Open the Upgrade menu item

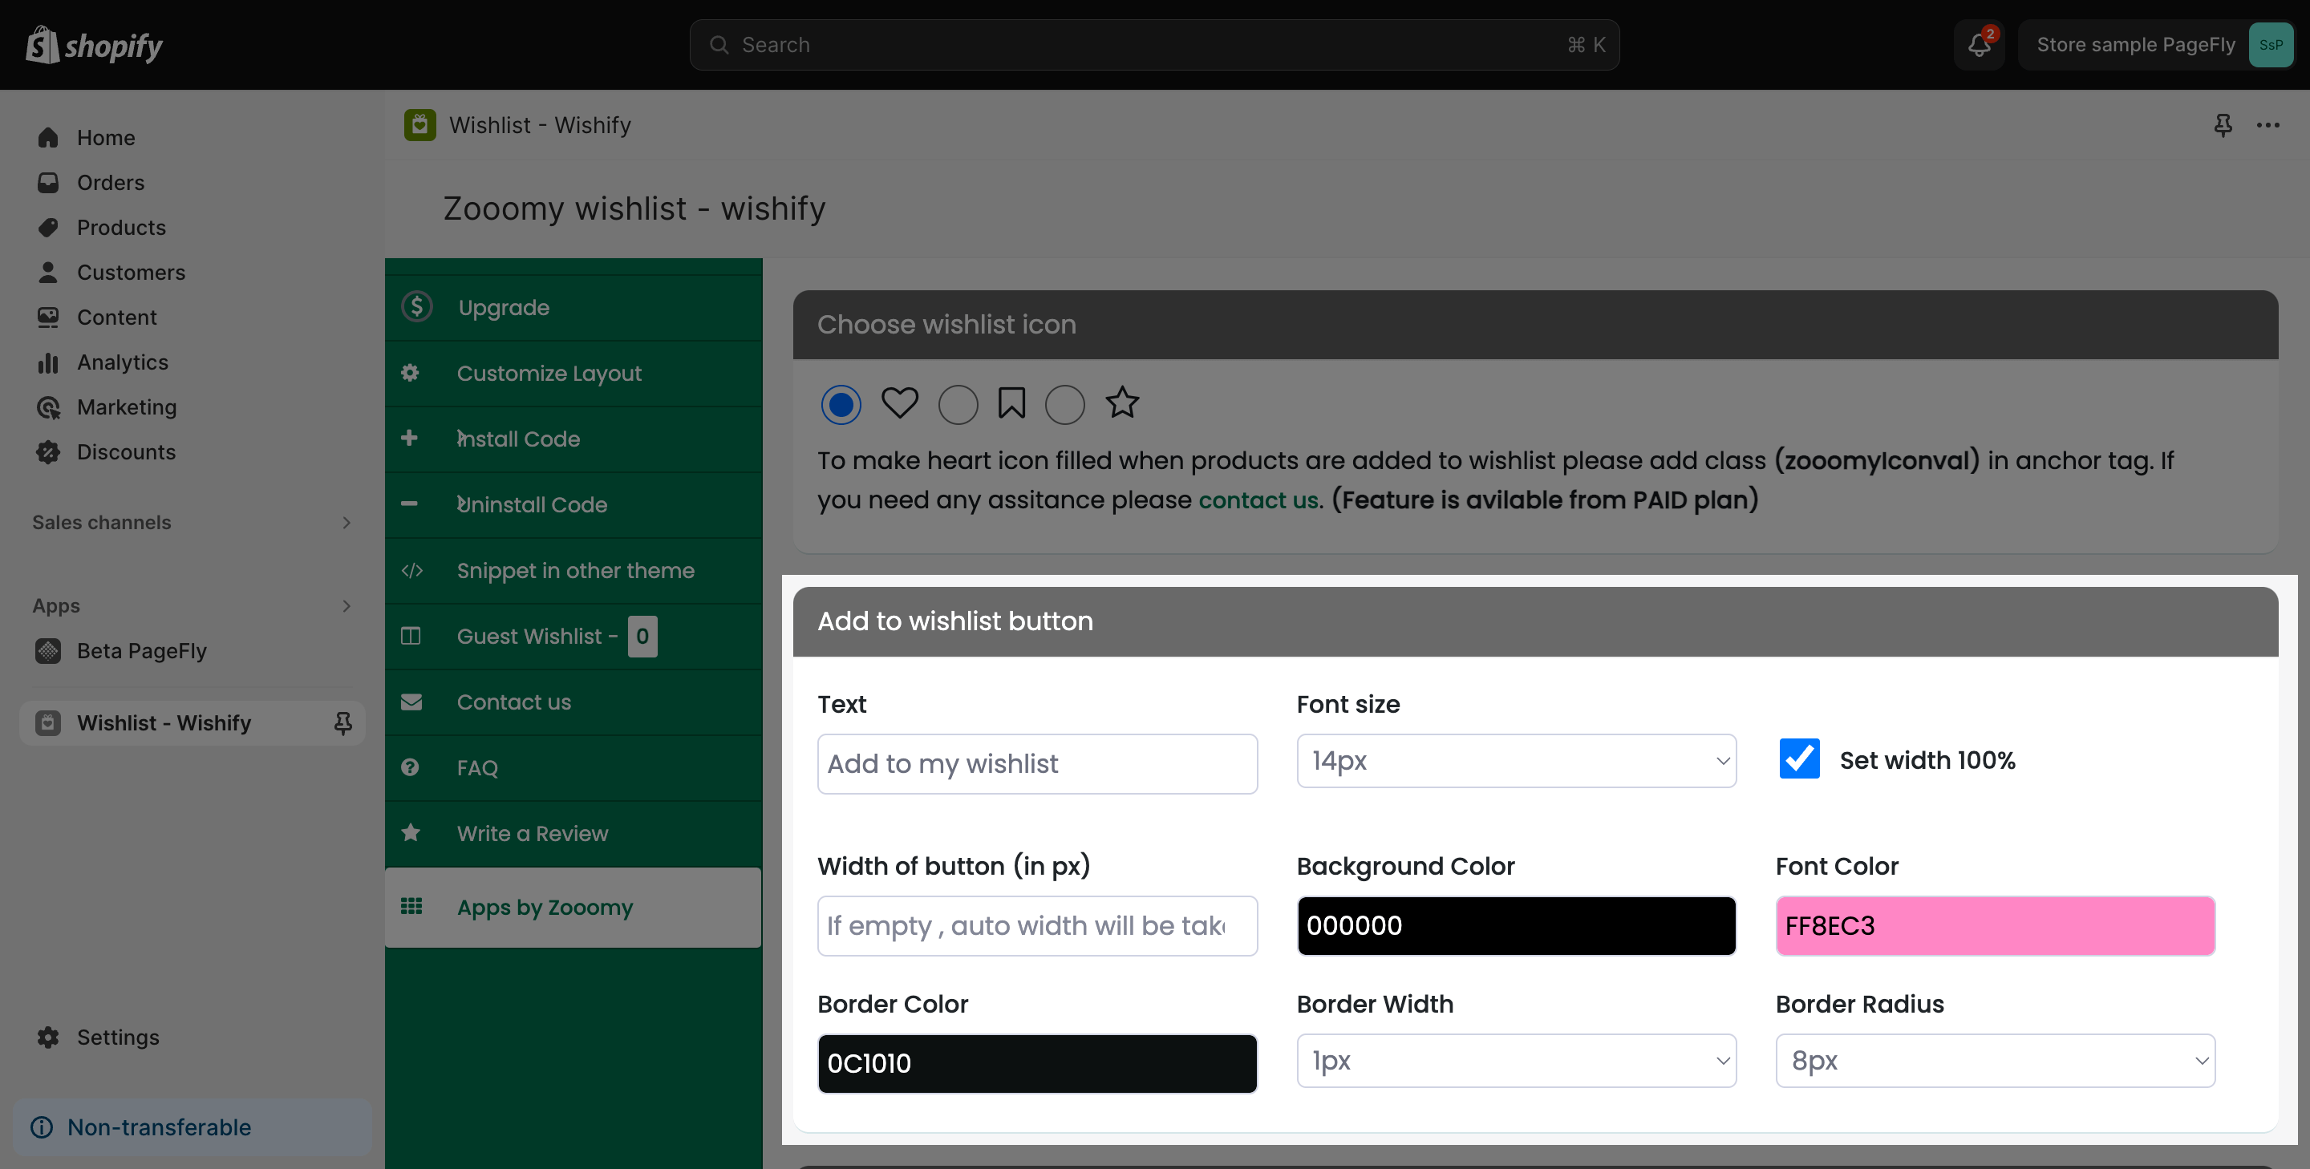(x=574, y=308)
